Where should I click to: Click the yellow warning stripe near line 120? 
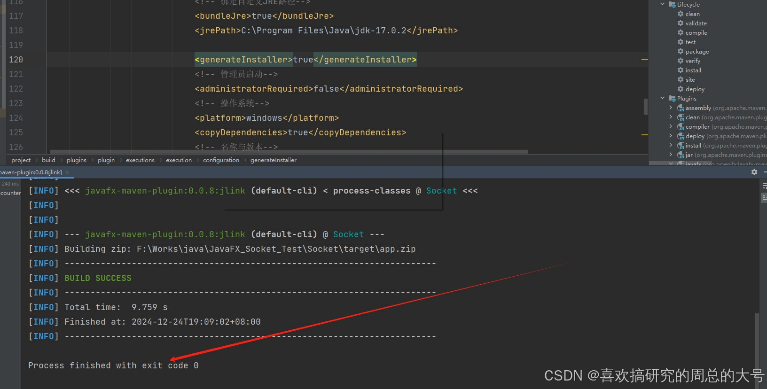pos(645,60)
